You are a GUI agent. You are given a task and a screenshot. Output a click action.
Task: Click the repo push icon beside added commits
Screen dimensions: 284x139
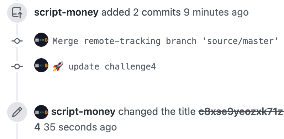17,13
